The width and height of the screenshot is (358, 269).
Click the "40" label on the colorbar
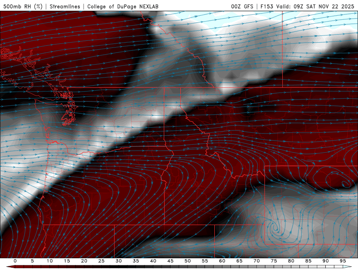click(153, 261)
